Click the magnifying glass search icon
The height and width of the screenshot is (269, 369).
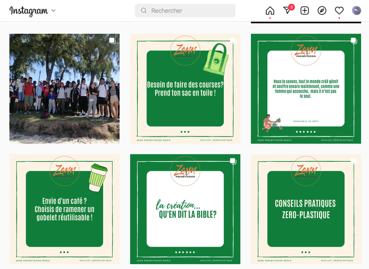tap(144, 10)
